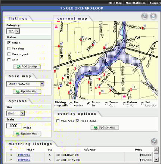Viewport: 161px width, 164px height.
Task: Click pink house marker near Banbury street
Action: 56,27
